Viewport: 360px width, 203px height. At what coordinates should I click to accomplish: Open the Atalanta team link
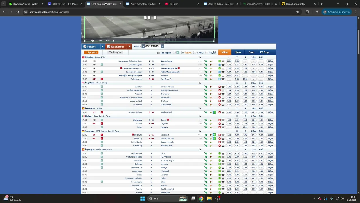point(137,120)
